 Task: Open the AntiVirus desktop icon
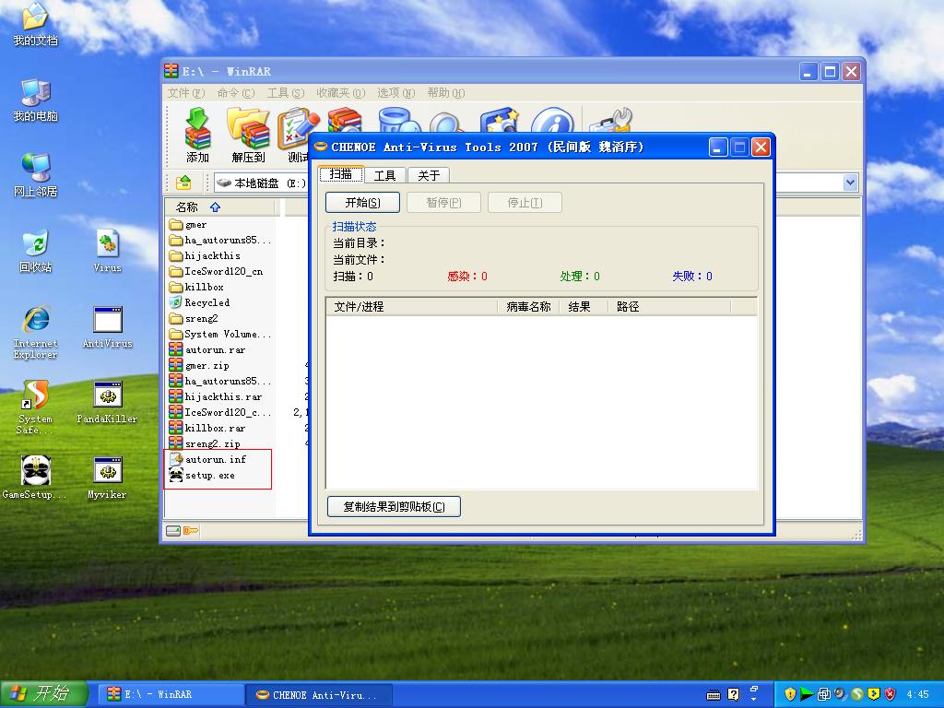click(107, 327)
